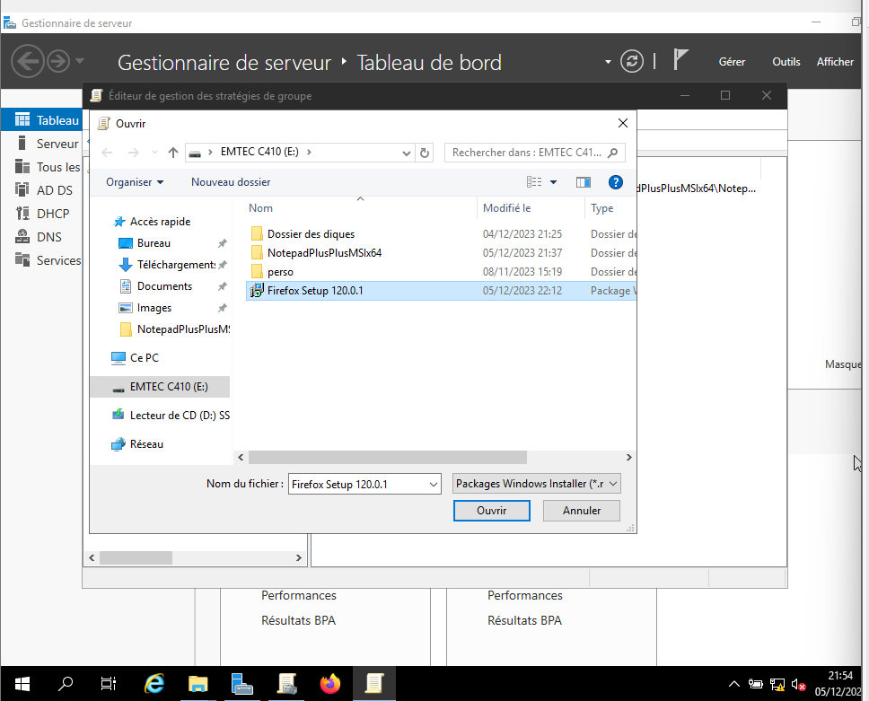
Task: Launch Internet Explorer from the taskbar
Action: pyautogui.click(x=154, y=684)
